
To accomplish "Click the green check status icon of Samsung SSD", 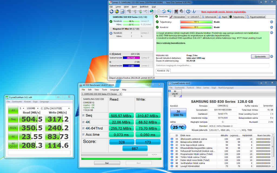I will coord(111,22).
